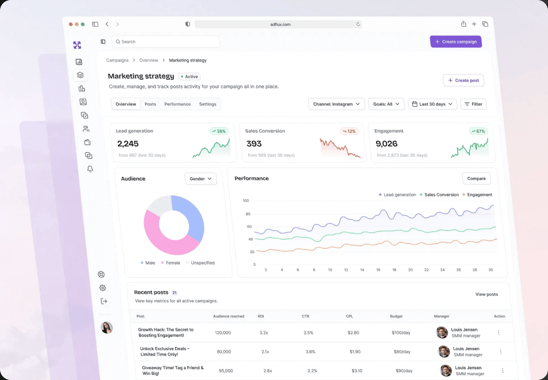Open the wallet sidebar icon
This screenshot has height=380, width=548.
87,142
